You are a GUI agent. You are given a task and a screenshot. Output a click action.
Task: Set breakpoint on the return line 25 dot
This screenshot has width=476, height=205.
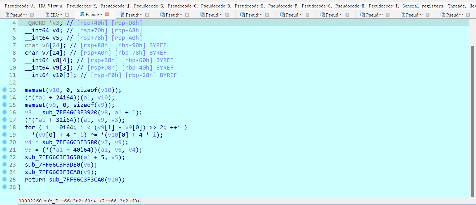click(5, 179)
